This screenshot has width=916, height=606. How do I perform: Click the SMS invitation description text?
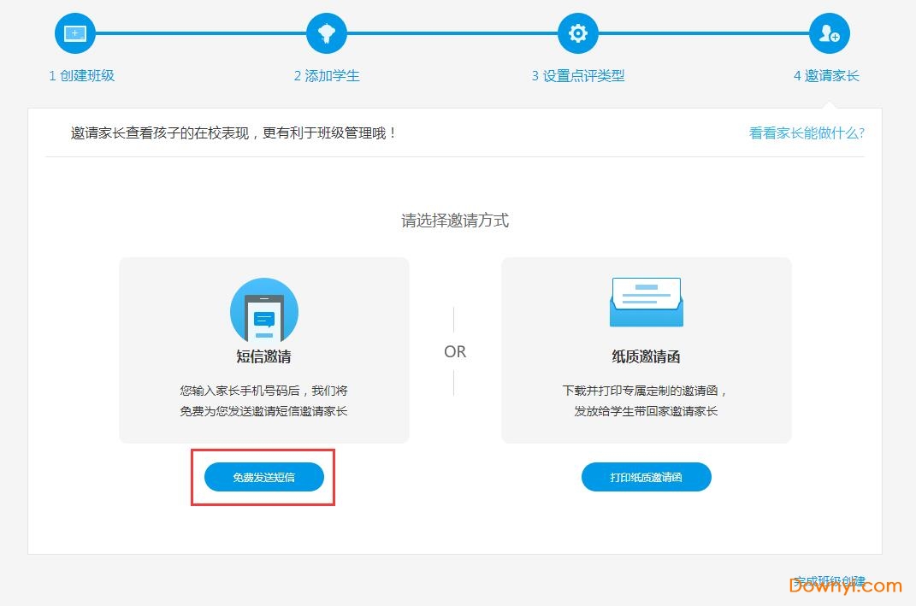[264, 401]
